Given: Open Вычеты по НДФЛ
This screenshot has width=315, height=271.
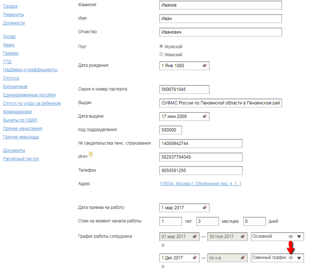Looking at the screenshot, I should coord(20,120).
